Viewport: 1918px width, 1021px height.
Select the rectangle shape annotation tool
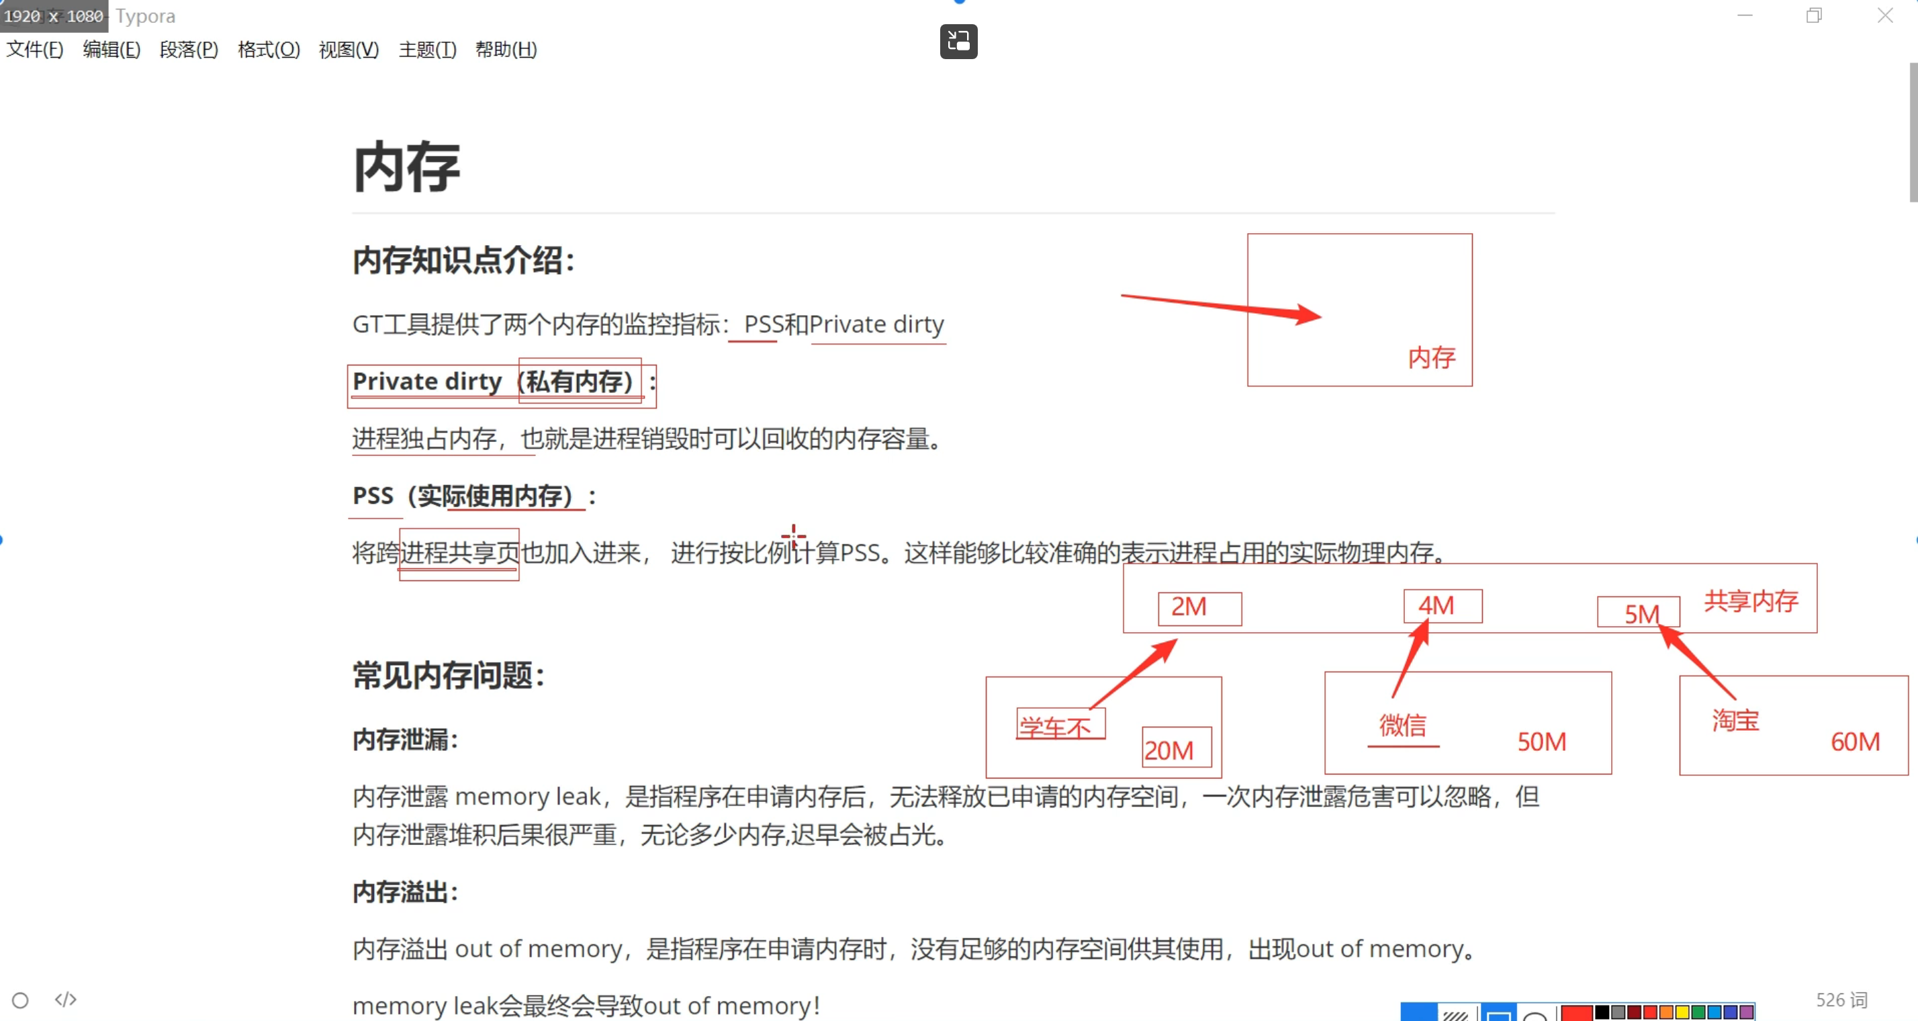pyautogui.click(x=1499, y=1015)
